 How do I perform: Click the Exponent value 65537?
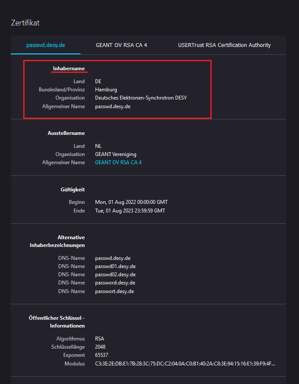click(102, 355)
